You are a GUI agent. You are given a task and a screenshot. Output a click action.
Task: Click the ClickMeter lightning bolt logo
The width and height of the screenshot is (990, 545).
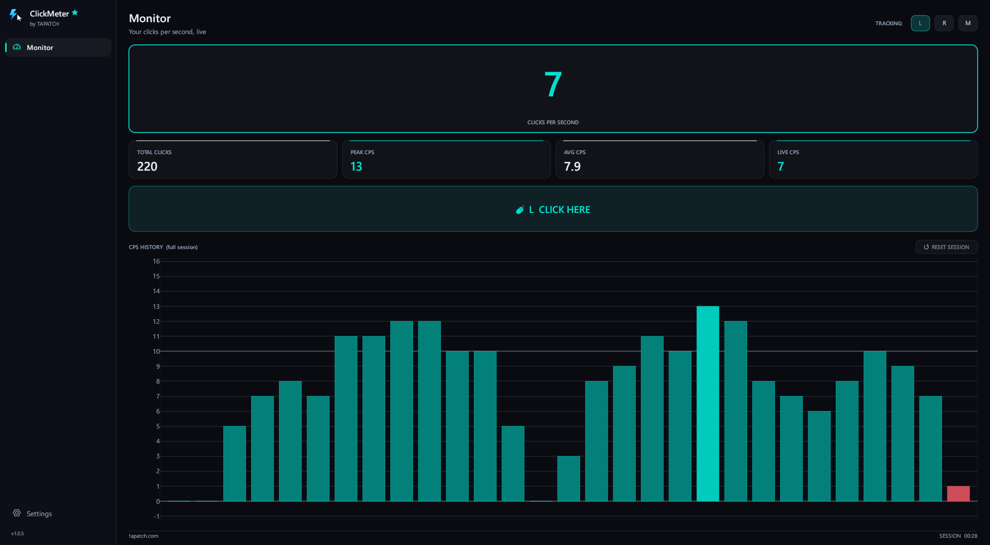tap(14, 14)
